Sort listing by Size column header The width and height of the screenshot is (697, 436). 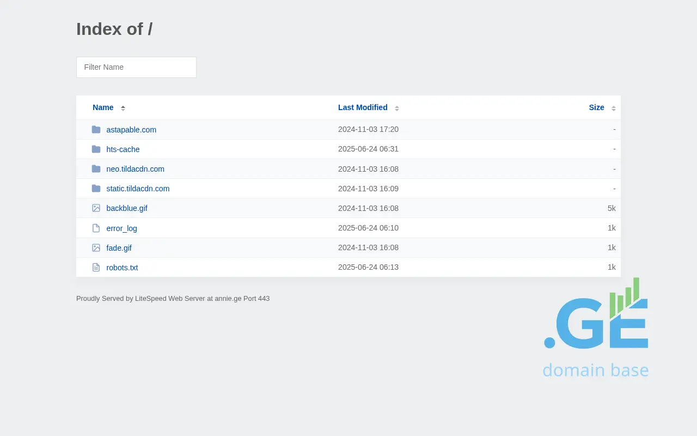(596, 107)
